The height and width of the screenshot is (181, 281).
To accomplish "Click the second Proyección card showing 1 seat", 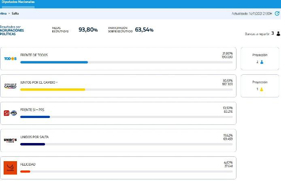I will point(260,86).
